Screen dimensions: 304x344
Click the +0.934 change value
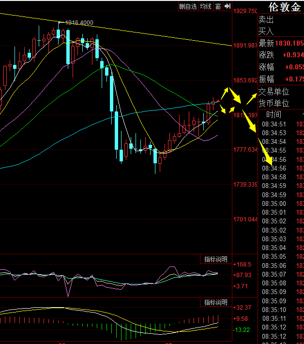click(x=293, y=55)
